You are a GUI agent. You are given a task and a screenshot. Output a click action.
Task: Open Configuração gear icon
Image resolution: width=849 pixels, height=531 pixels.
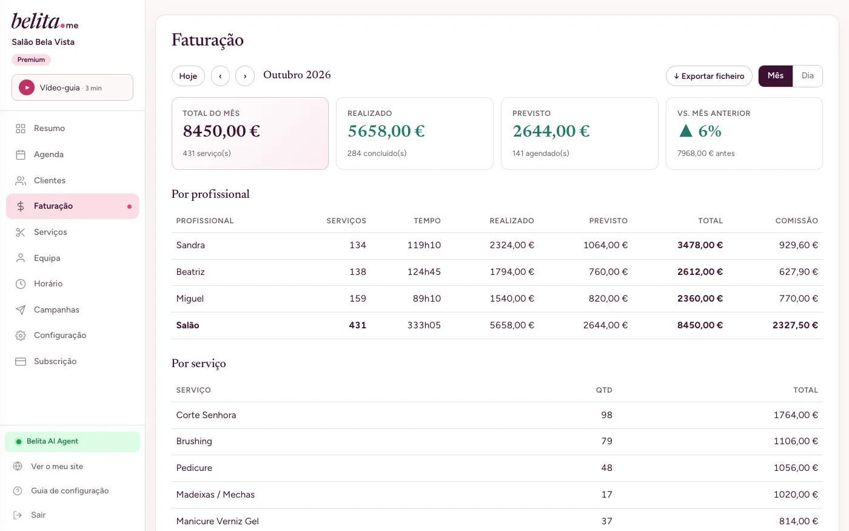click(21, 336)
